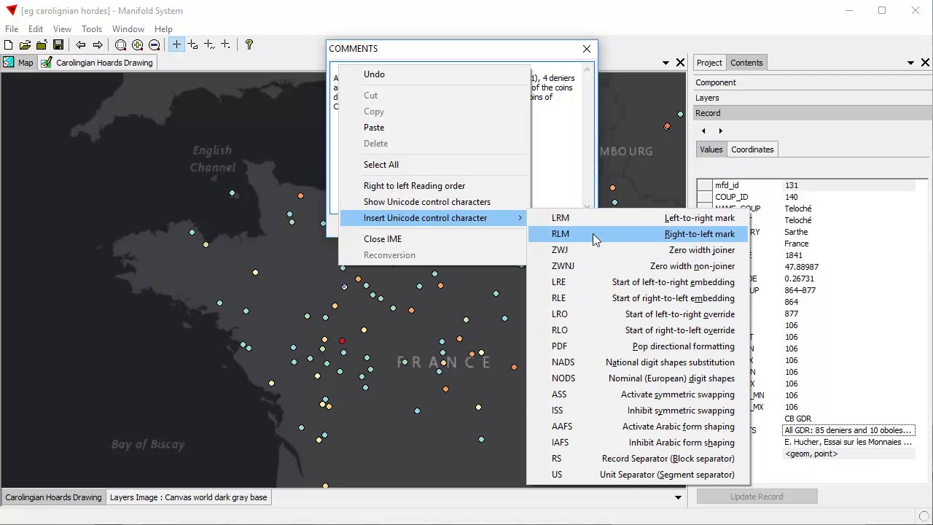Insert ZWNJ Zero width non-joiner

tap(638, 266)
